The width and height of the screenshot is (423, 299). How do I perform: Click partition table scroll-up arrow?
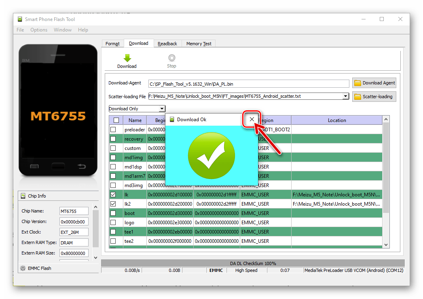(386, 120)
